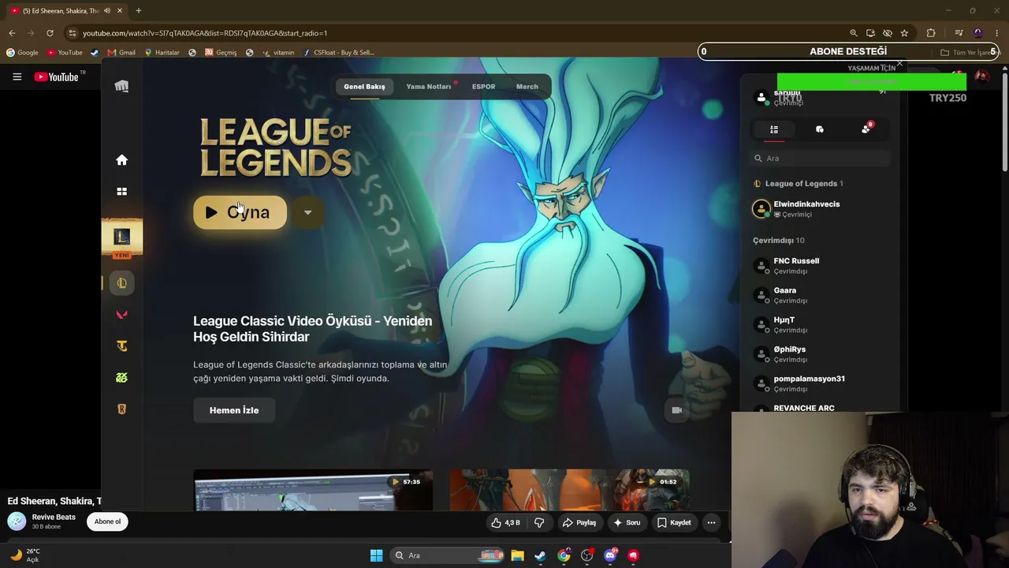Reload the Chrome page
Image resolution: width=1009 pixels, height=568 pixels.
click(50, 33)
